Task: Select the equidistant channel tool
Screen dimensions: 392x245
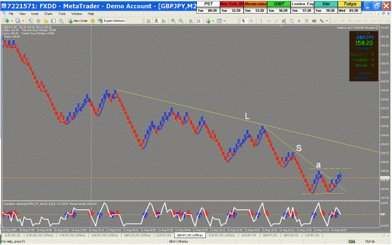Action: pos(283,21)
